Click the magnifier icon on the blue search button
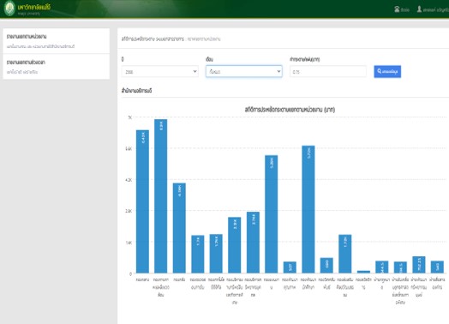The width and height of the screenshot is (449, 324). coord(379,71)
